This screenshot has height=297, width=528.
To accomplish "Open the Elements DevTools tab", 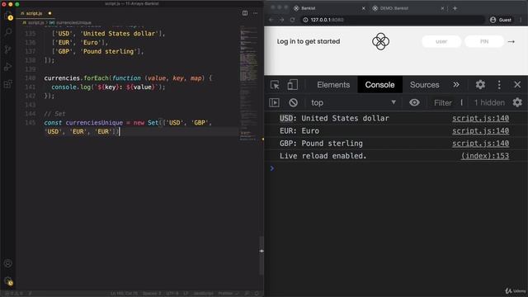I will coord(333,84).
